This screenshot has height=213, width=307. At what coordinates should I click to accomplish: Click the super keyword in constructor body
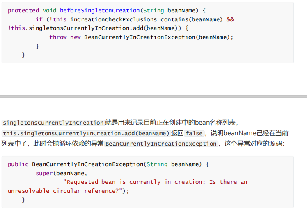point(44,173)
